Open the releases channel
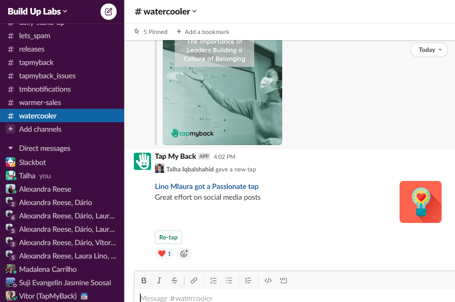This screenshot has height=302, width=455. [x=62, y=49]
